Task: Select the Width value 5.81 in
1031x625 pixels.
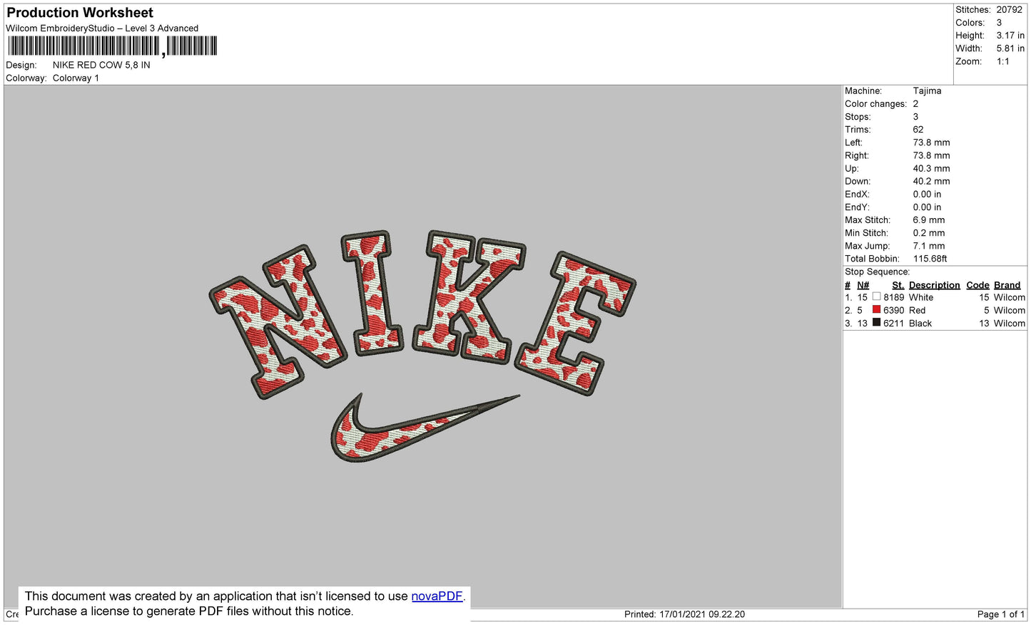Action: 1010,48
